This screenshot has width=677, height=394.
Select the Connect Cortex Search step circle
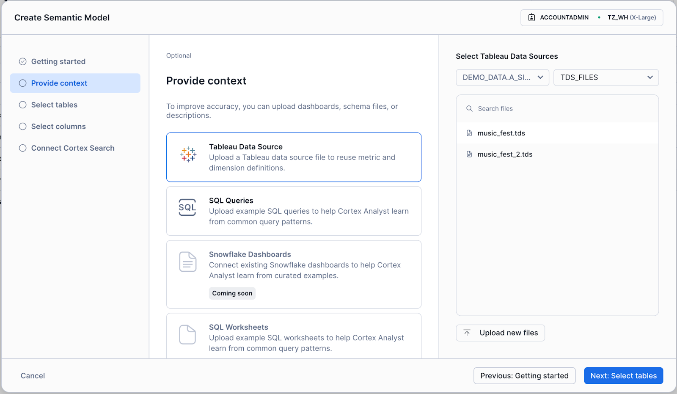pos(23,148)
